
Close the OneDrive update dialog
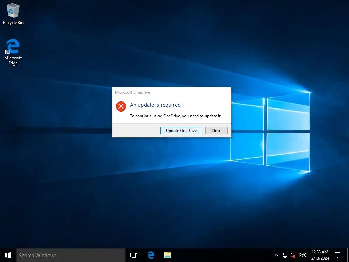coord(216,131)
